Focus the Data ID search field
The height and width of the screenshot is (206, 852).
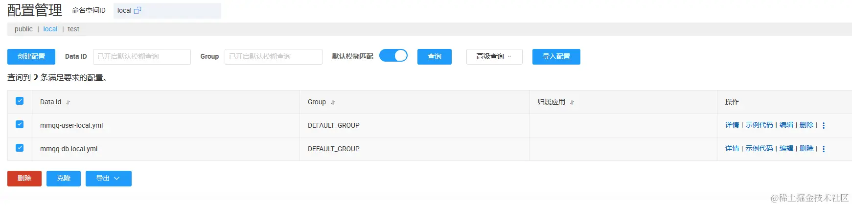pos(142,57)
